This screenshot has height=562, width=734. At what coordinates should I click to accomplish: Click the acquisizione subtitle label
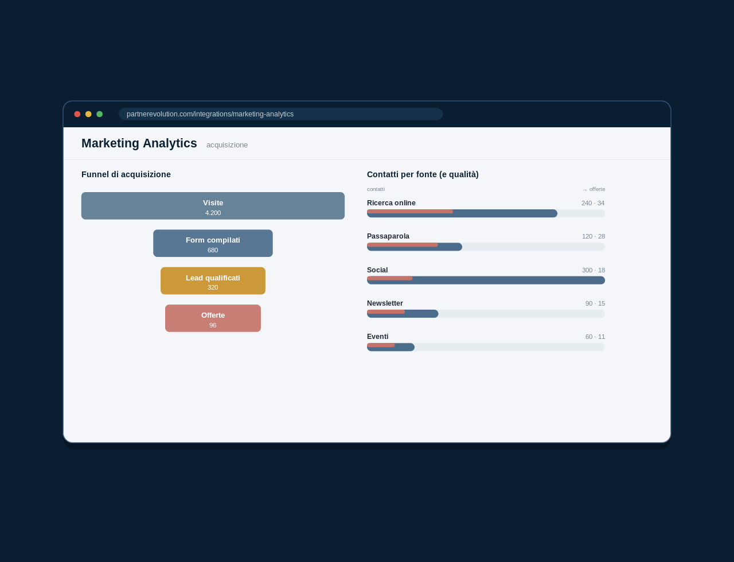pyautogui.click(x=227, y=145)
